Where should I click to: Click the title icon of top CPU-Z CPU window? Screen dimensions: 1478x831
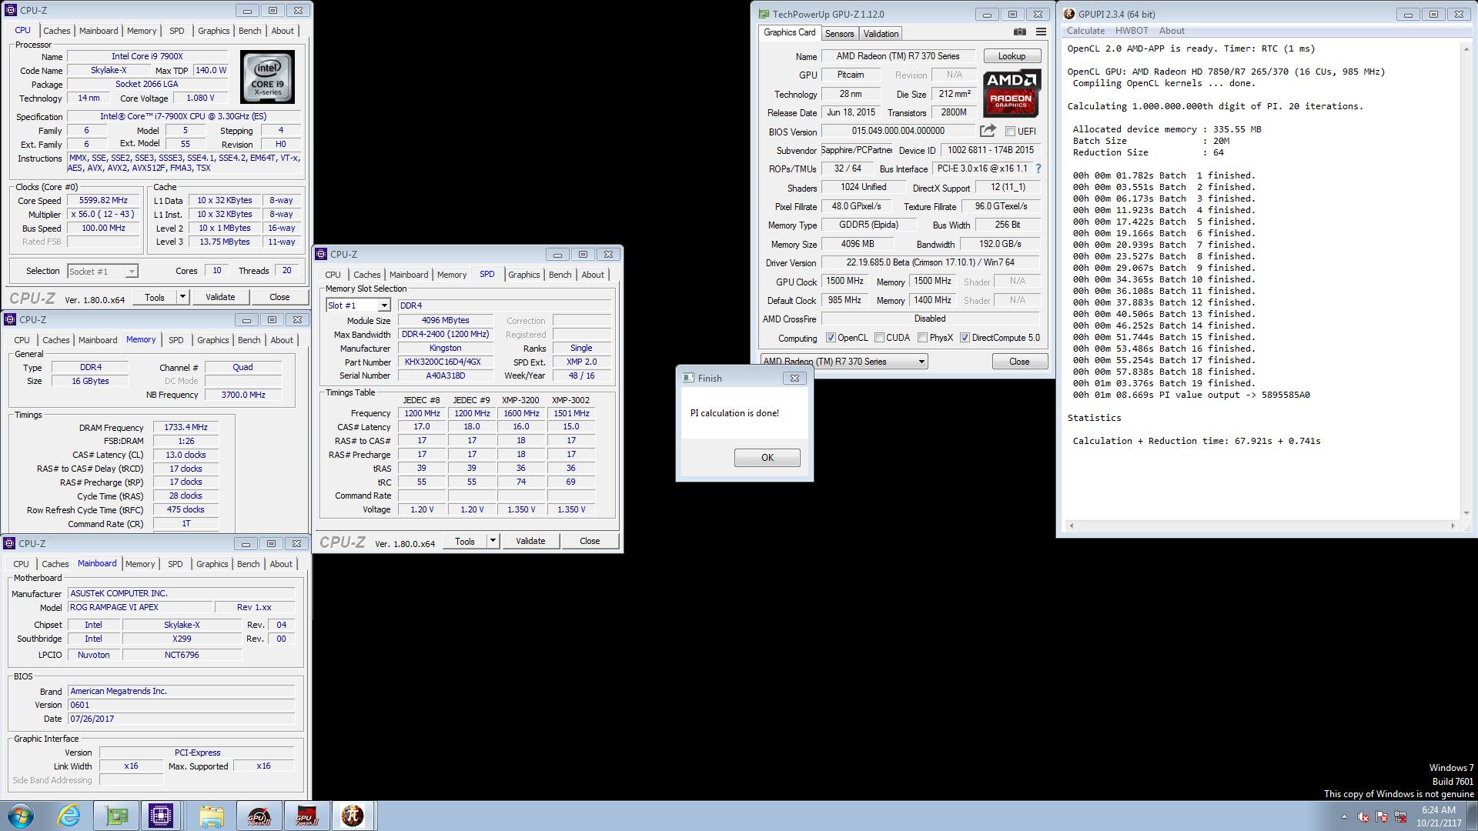11,11
